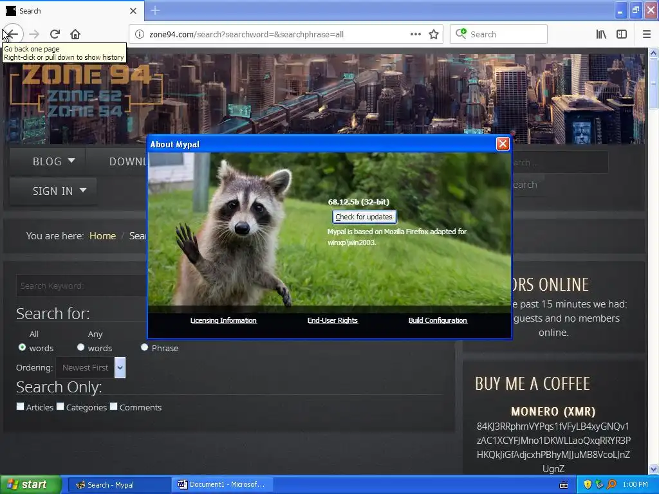Open the browser home page icon
659x494 pixels.
click(75, 34)
